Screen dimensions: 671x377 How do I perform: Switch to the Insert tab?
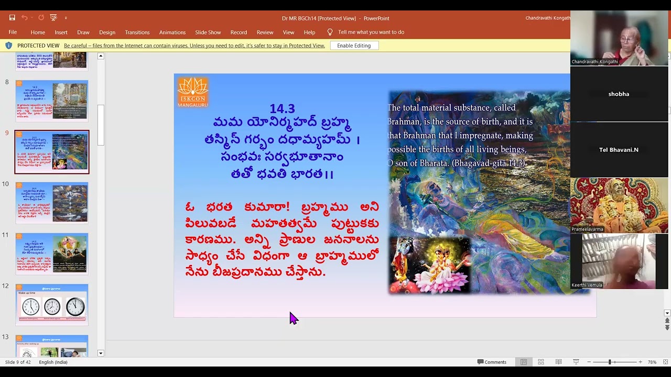coord(61,32)
